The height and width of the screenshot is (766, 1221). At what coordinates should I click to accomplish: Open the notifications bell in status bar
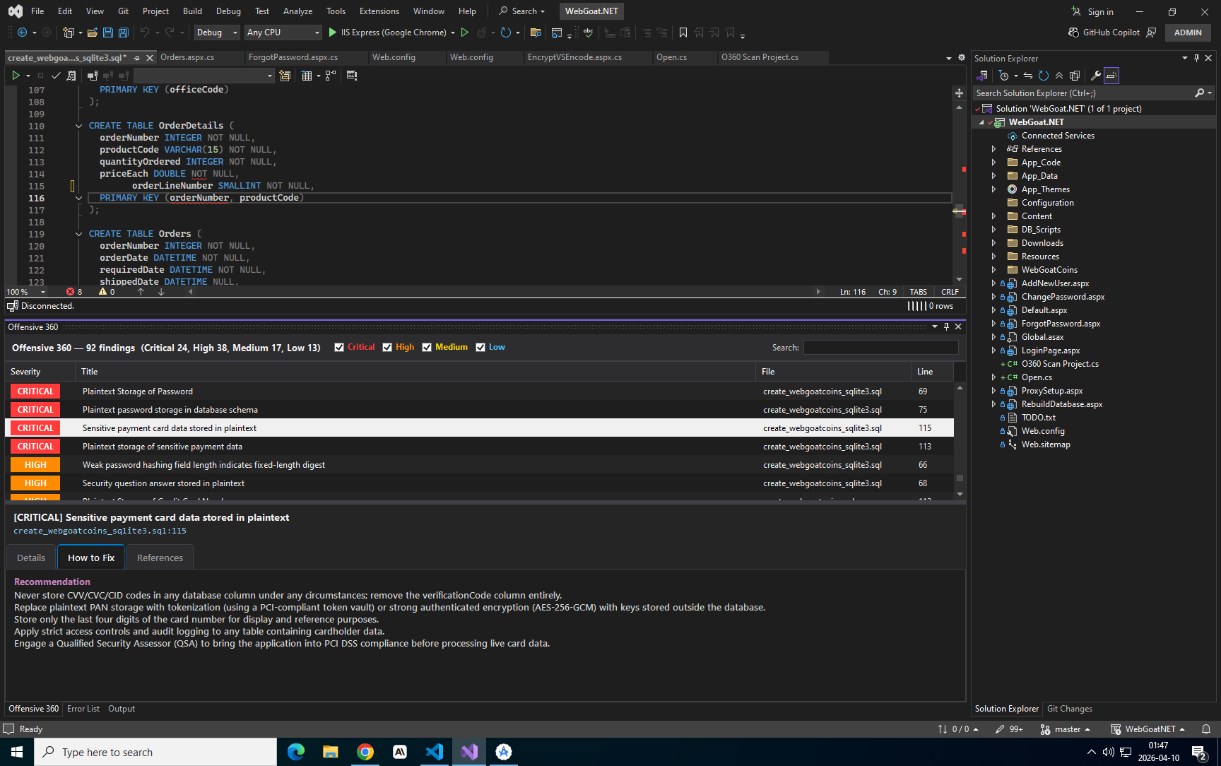coord(1206,729)
